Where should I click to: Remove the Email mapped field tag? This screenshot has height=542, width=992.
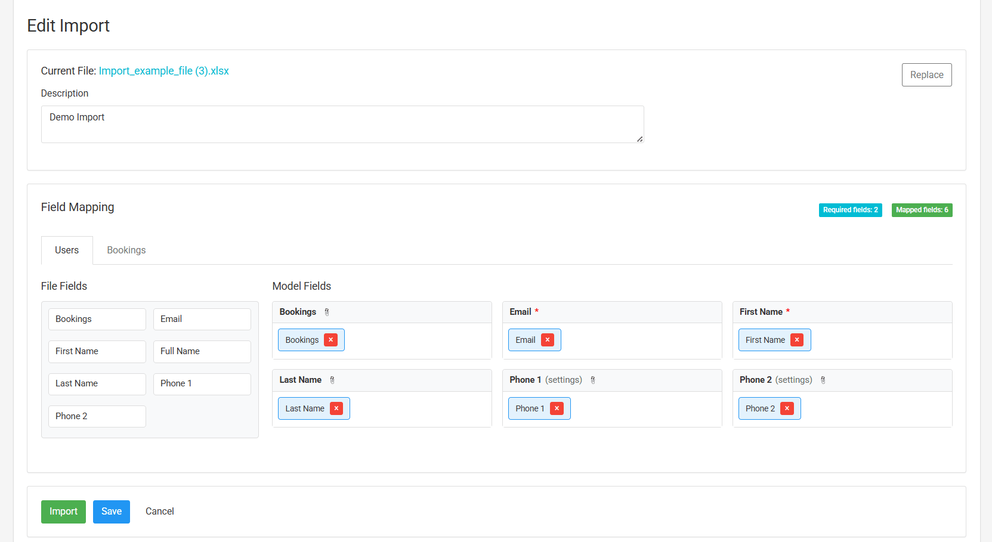coord(548,340)
